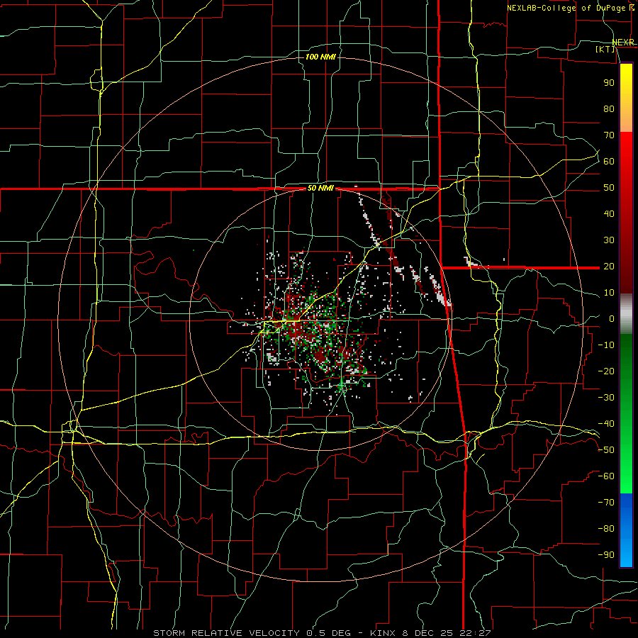Select the -70 value on velocity scale
Image resolution: width=638 pixels, height=638 pixels.
point(606,503)
